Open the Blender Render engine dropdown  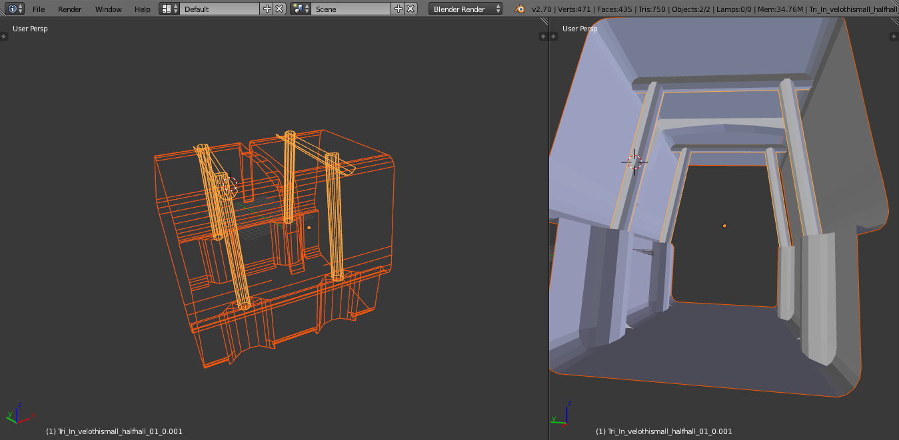click(466, 9)
